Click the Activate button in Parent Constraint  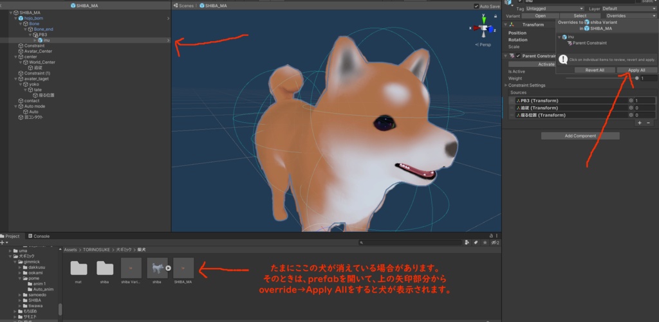coord(532,64)
